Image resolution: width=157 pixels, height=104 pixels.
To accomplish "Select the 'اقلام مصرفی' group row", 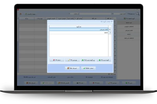I will point(78,30).
